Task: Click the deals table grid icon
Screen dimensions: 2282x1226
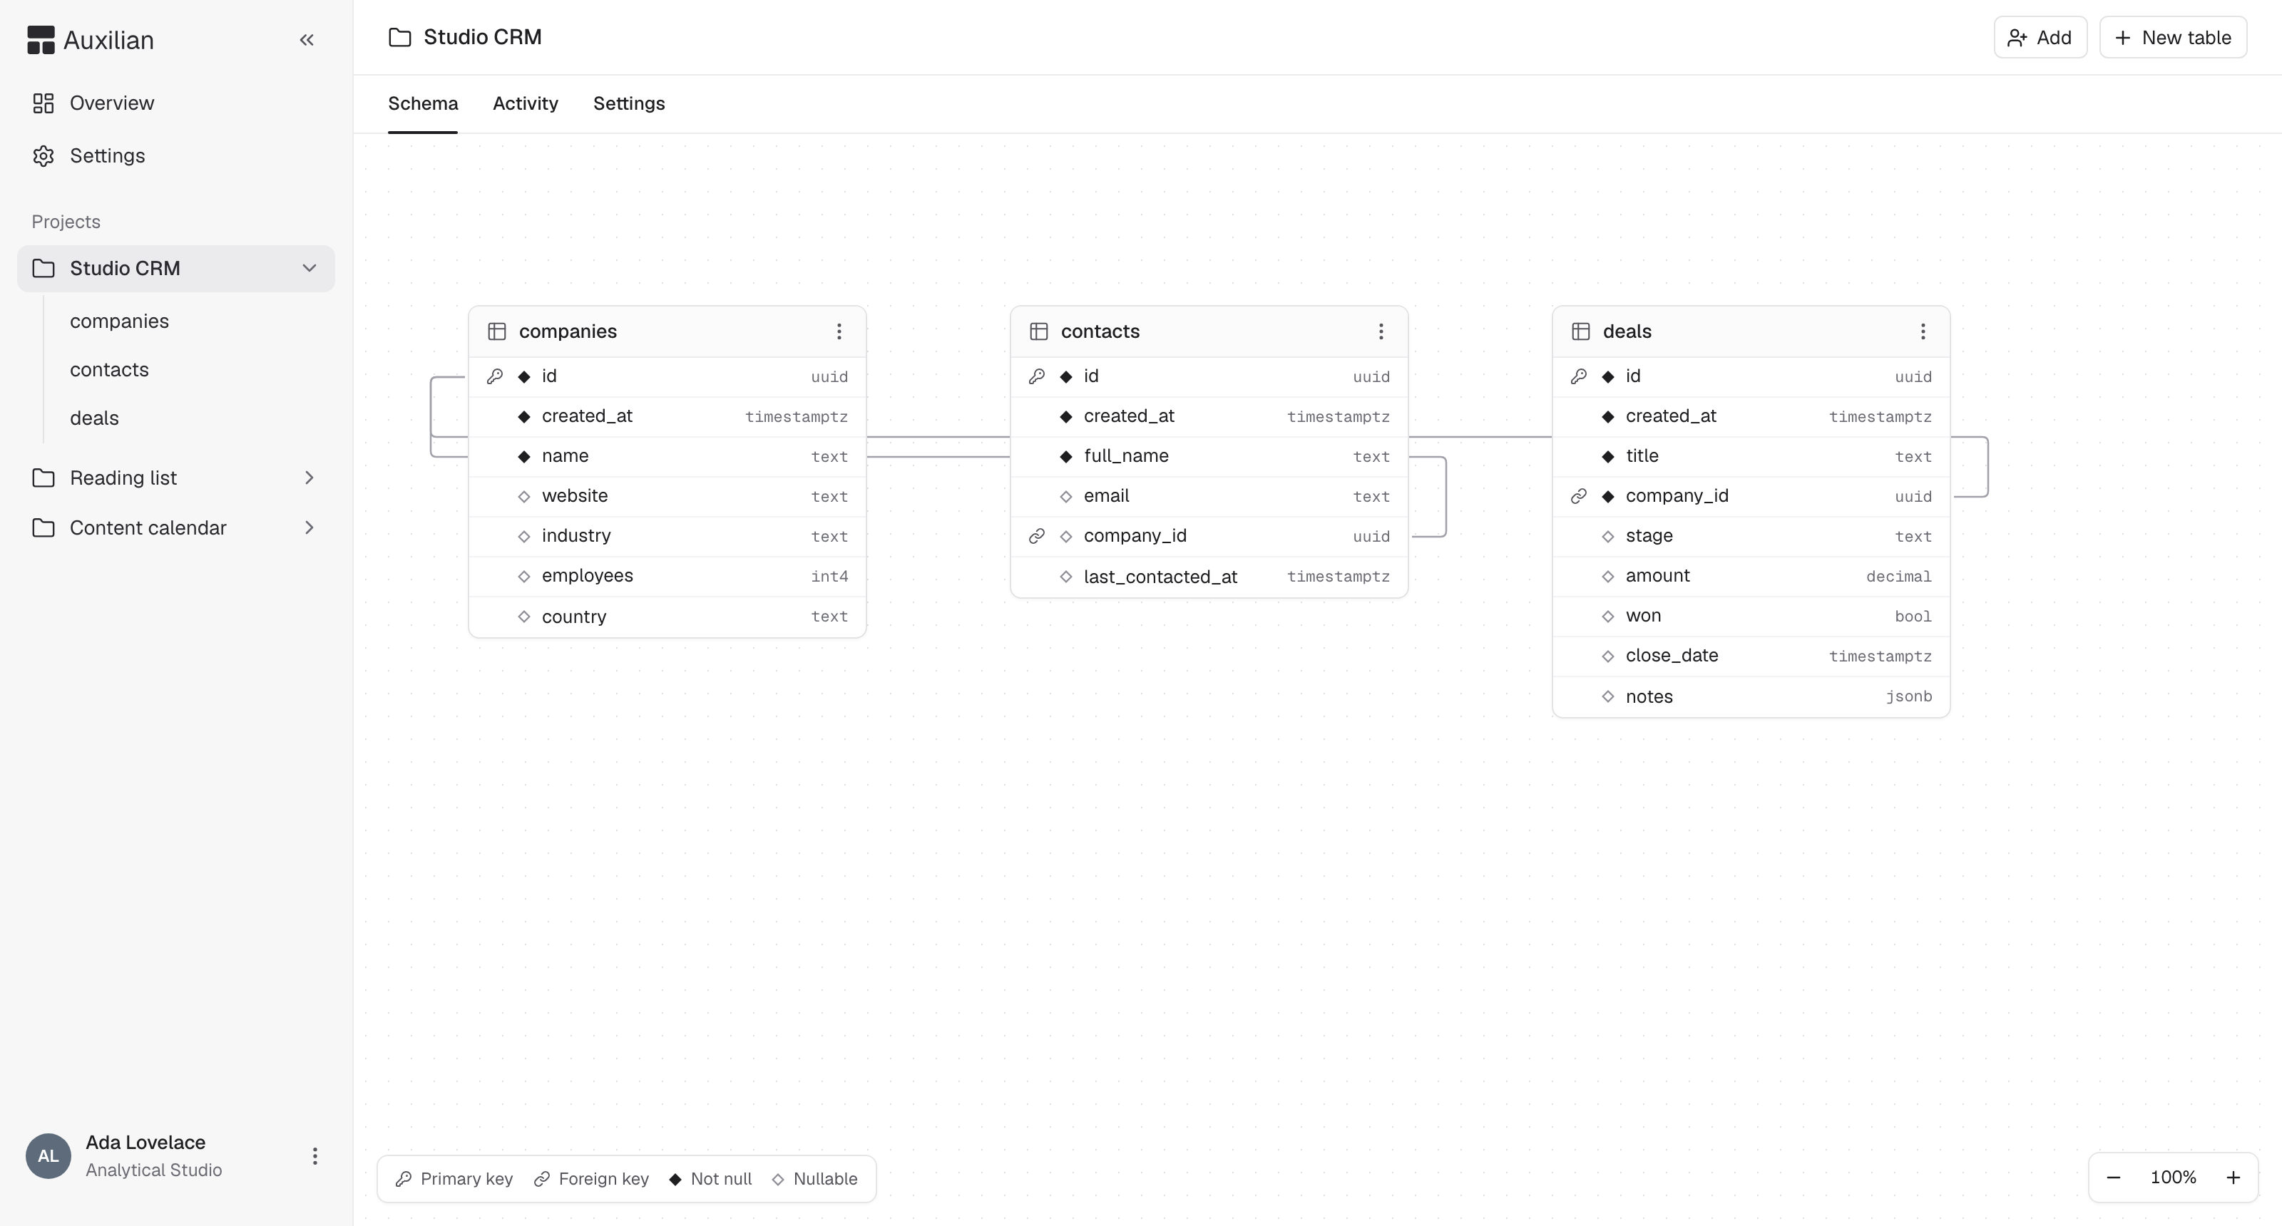Action: coord(1581,331)
